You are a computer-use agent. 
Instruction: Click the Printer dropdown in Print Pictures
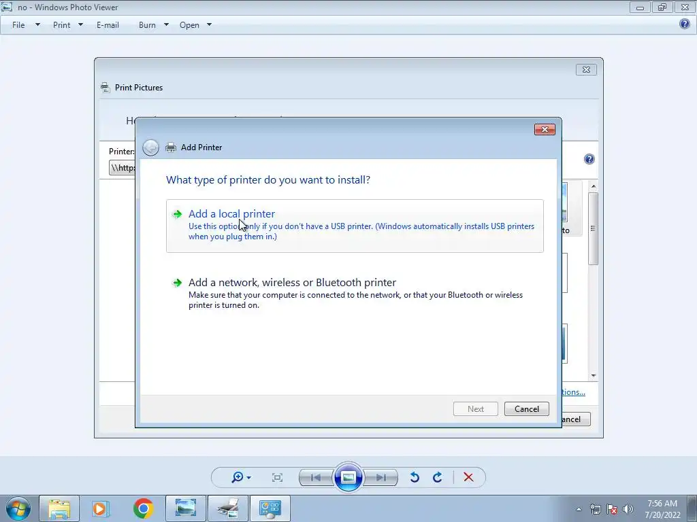coord(123,168)
